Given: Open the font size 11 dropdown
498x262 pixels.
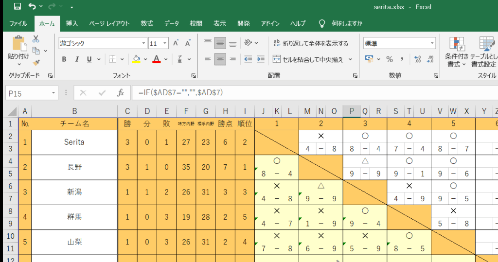Looking at the screenshot, I should (x=165, y=43).
